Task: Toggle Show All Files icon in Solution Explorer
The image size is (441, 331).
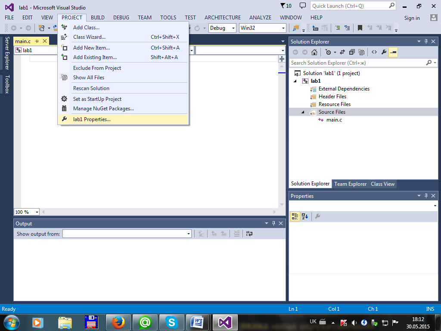Action: coord(361,52)
